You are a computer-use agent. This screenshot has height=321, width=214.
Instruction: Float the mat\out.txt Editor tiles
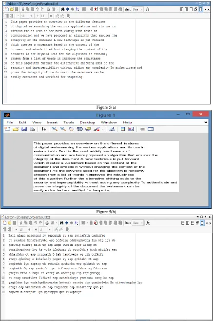[x=196, y=9]
